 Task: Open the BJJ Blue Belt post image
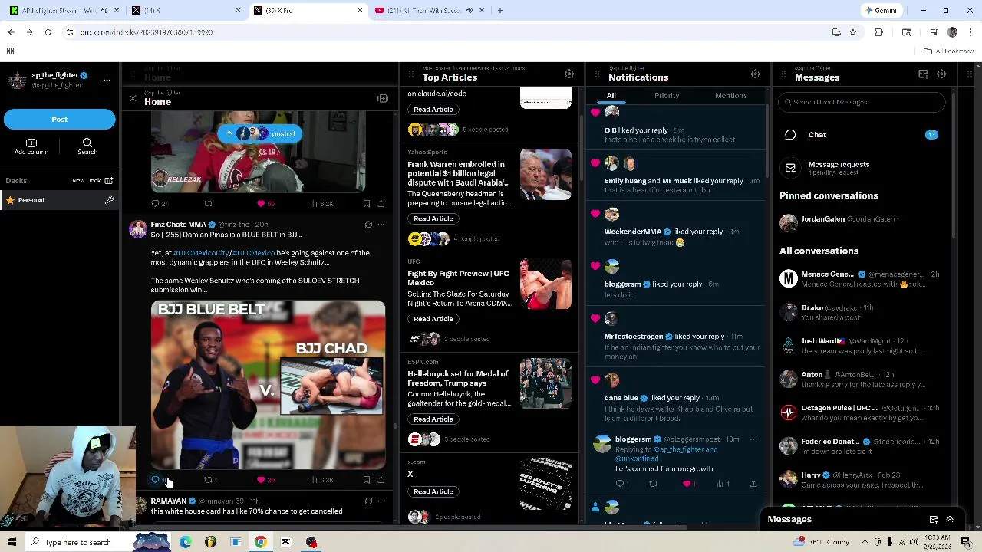click(268, 384)
